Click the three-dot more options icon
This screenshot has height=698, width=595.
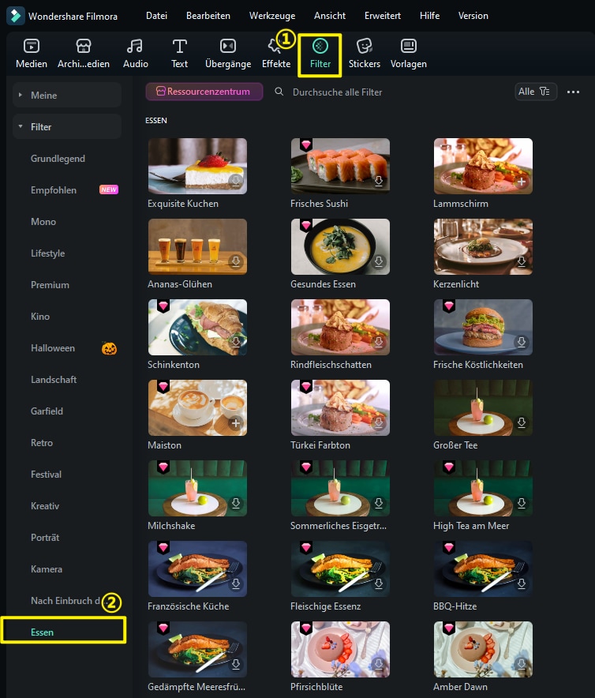[x=574, y=92]
